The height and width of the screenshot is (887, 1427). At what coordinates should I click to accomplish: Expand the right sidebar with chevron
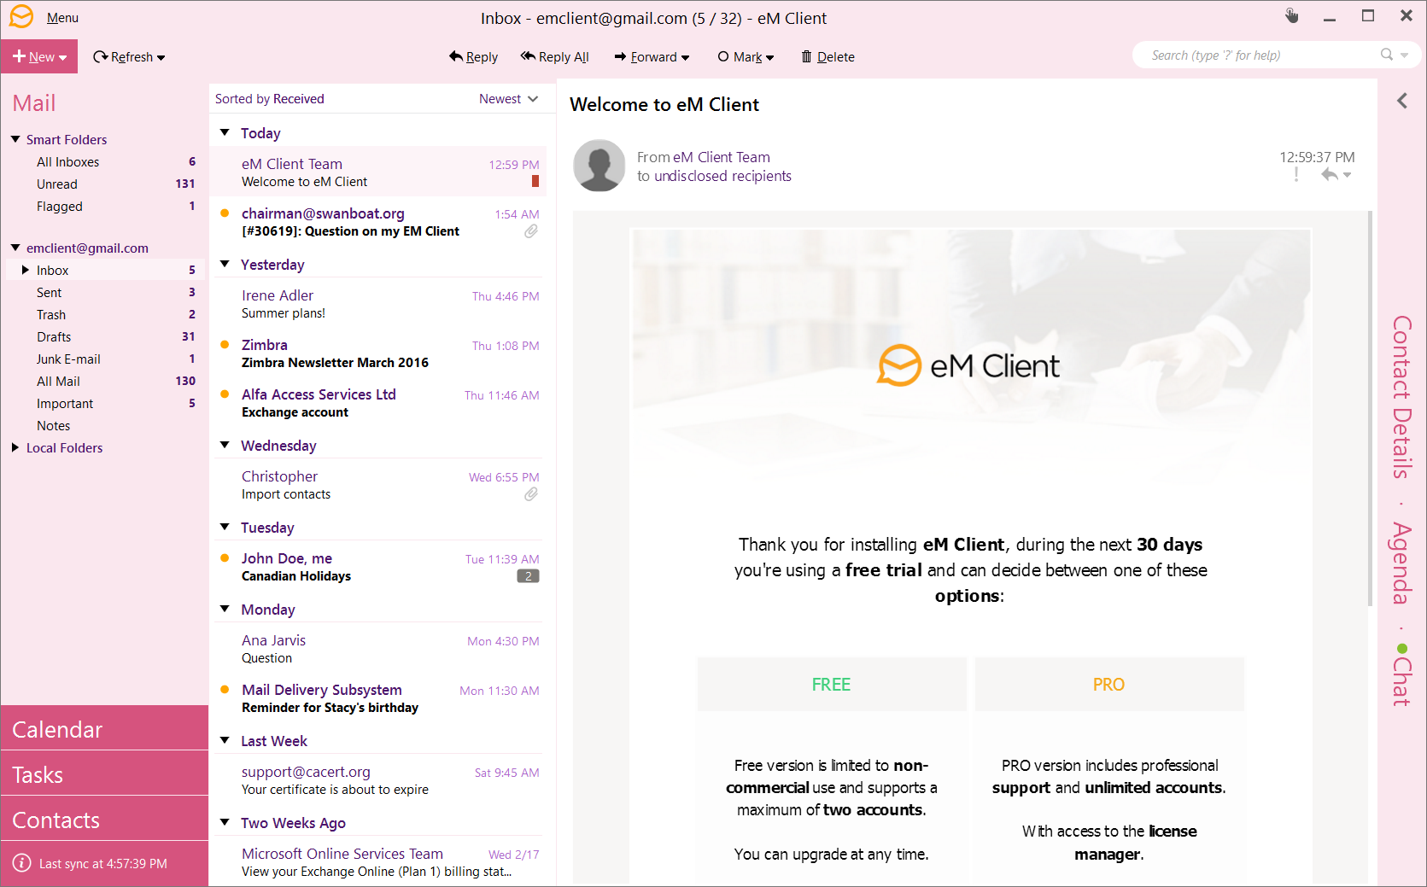[1402, 101]
